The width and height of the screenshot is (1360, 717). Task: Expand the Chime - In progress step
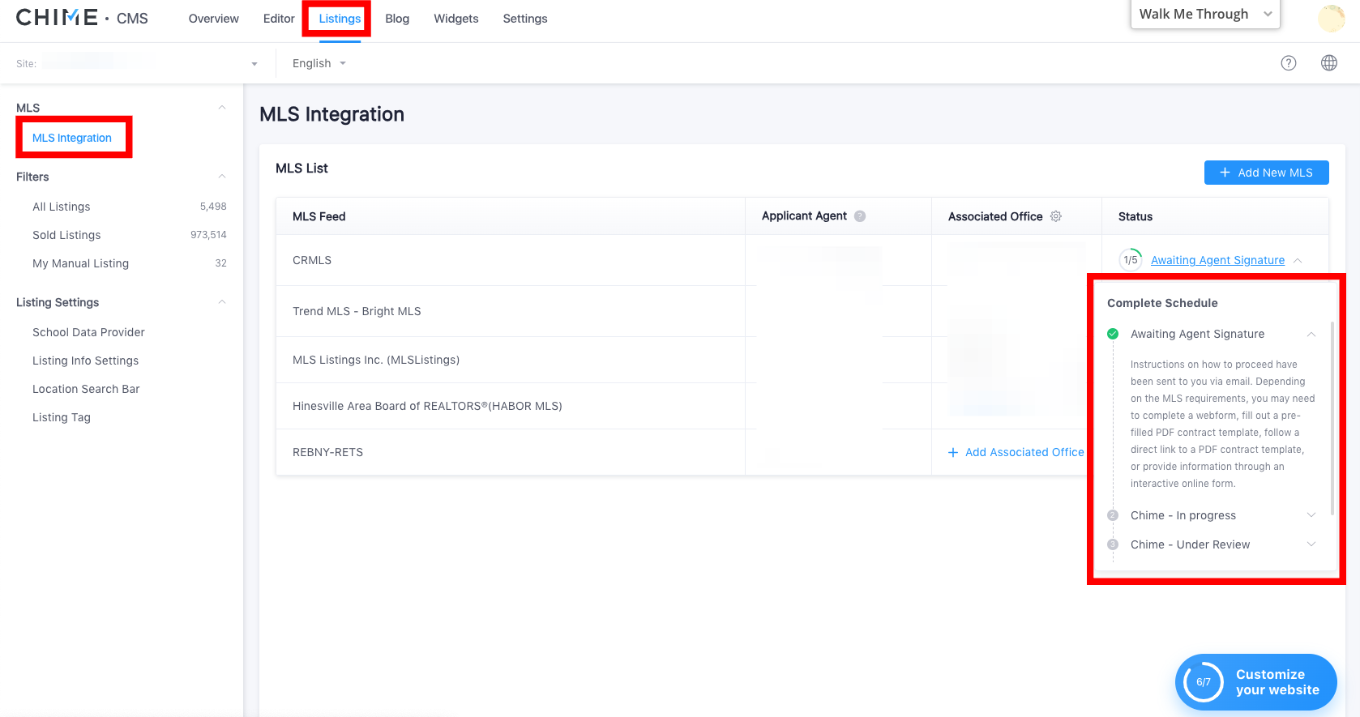click(x=1311, y=515)
